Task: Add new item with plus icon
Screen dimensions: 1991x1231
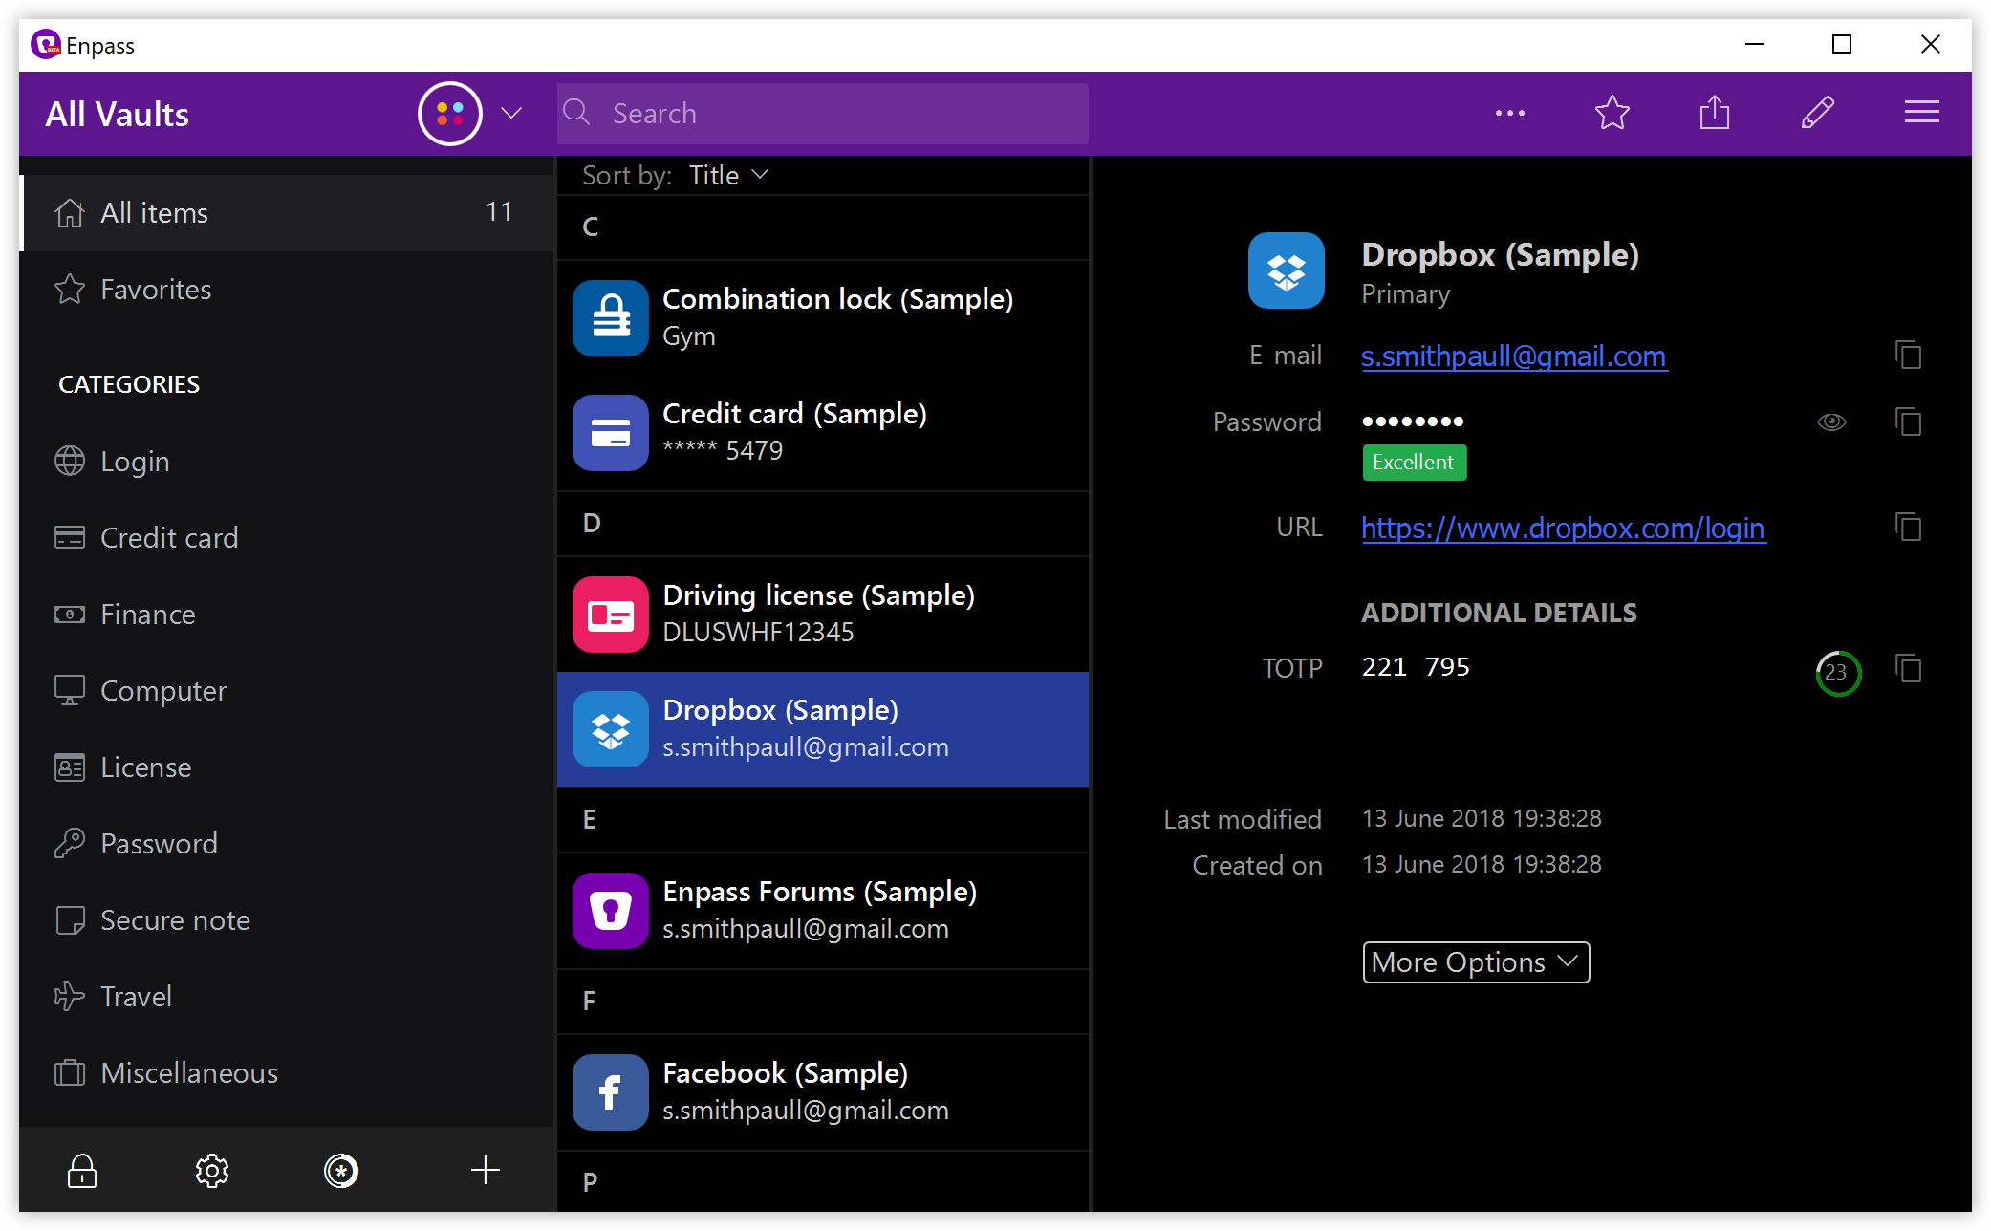Action: coord(486,1171)
